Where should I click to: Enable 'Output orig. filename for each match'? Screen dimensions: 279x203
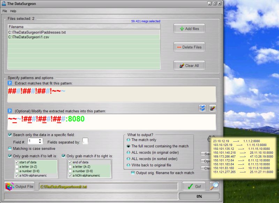coord(133,173)
